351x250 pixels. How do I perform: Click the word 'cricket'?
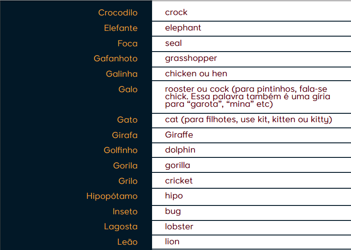coord(179,181)
